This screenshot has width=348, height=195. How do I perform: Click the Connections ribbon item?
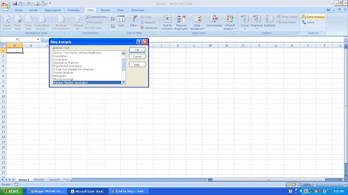(x=96, y=17)
